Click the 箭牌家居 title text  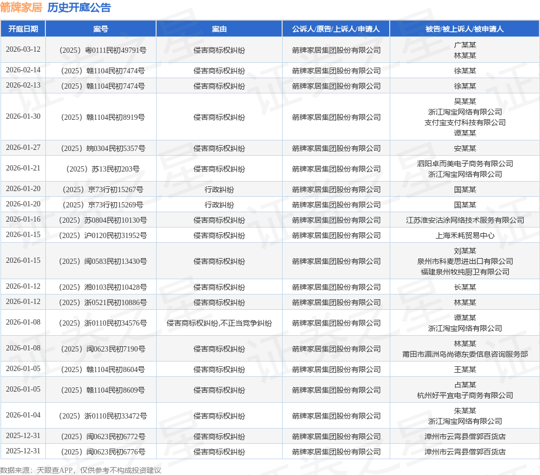[21, 7]
